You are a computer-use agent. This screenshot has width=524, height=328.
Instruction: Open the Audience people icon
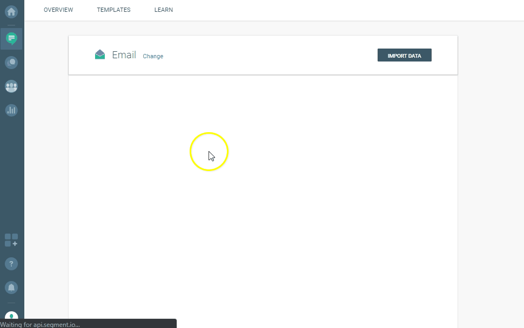click(x=11, y=86)
